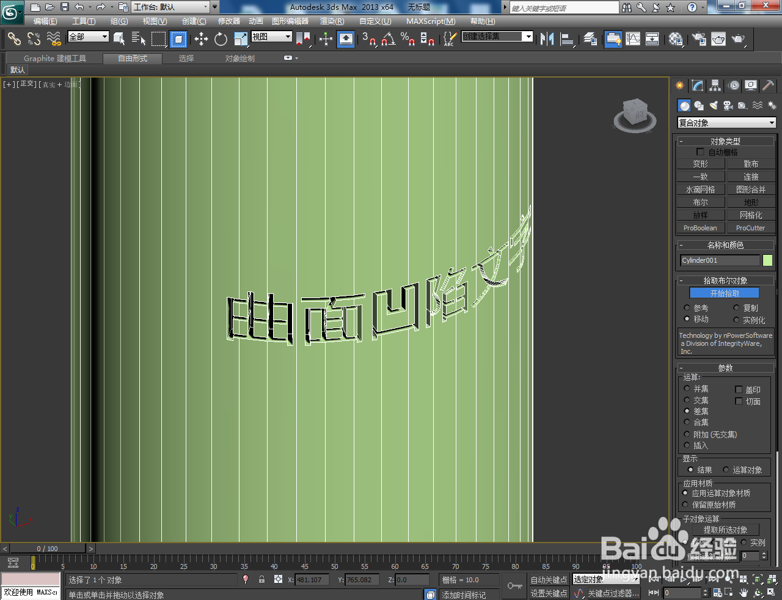
Task: Collapse the 拾取布尔对象 rollout
Action: [726, 280]
